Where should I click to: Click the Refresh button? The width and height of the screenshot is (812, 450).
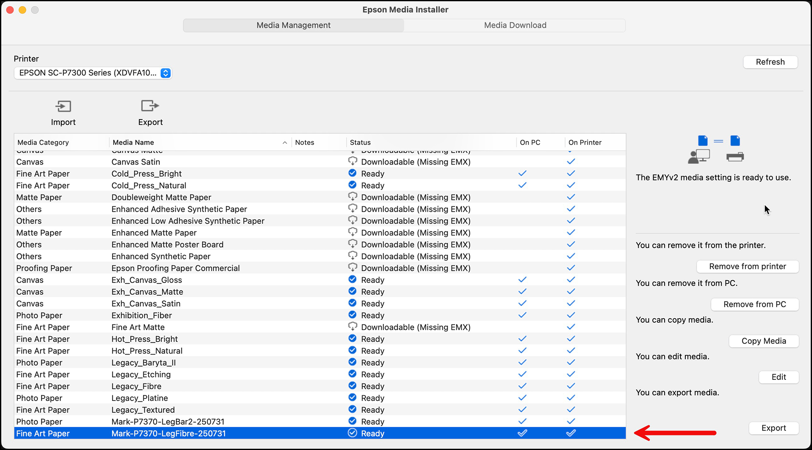click(770, 62)
